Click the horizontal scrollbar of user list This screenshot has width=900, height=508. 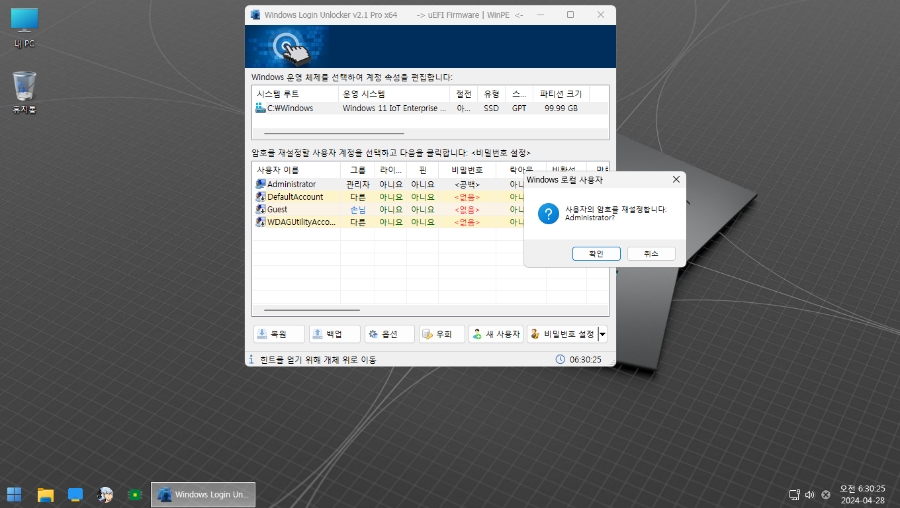point(312,310)
